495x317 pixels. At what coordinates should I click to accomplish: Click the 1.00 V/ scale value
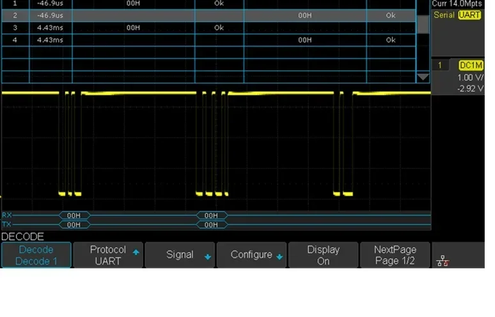tap(470, 77)
